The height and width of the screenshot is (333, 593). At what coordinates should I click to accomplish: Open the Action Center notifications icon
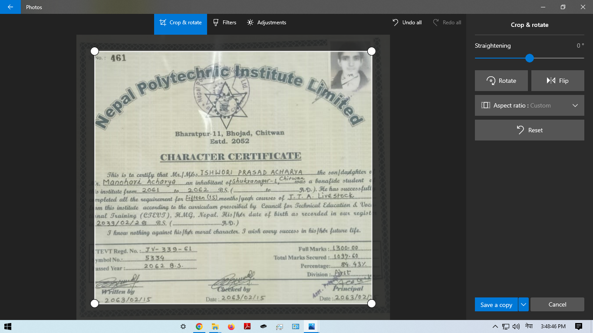pos(579,326)
